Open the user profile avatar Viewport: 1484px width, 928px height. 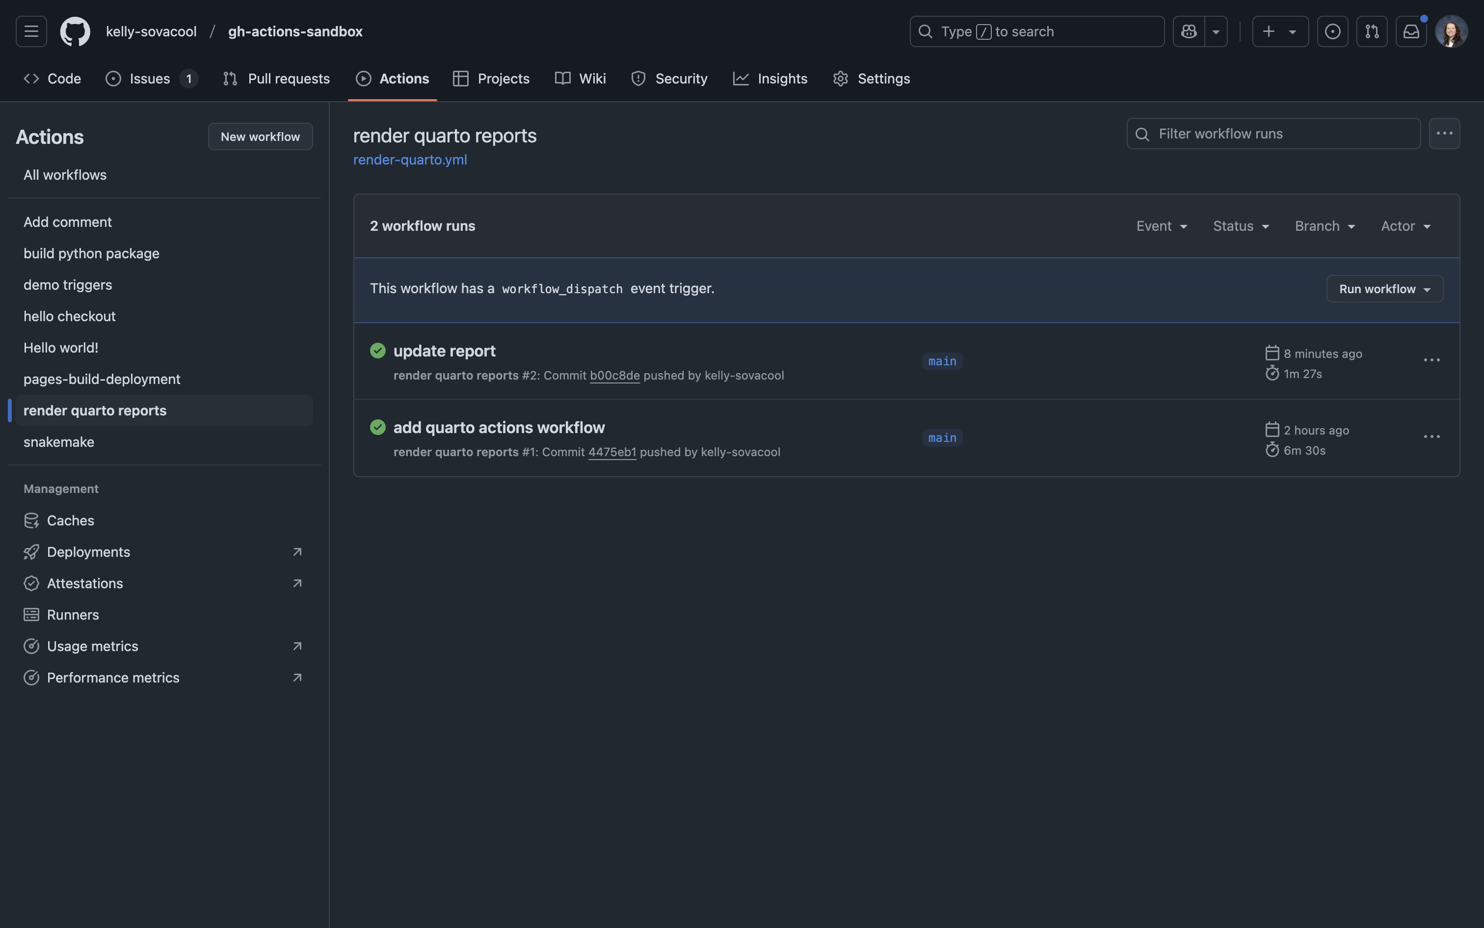pyautogui.click(x=1451, y=31)
